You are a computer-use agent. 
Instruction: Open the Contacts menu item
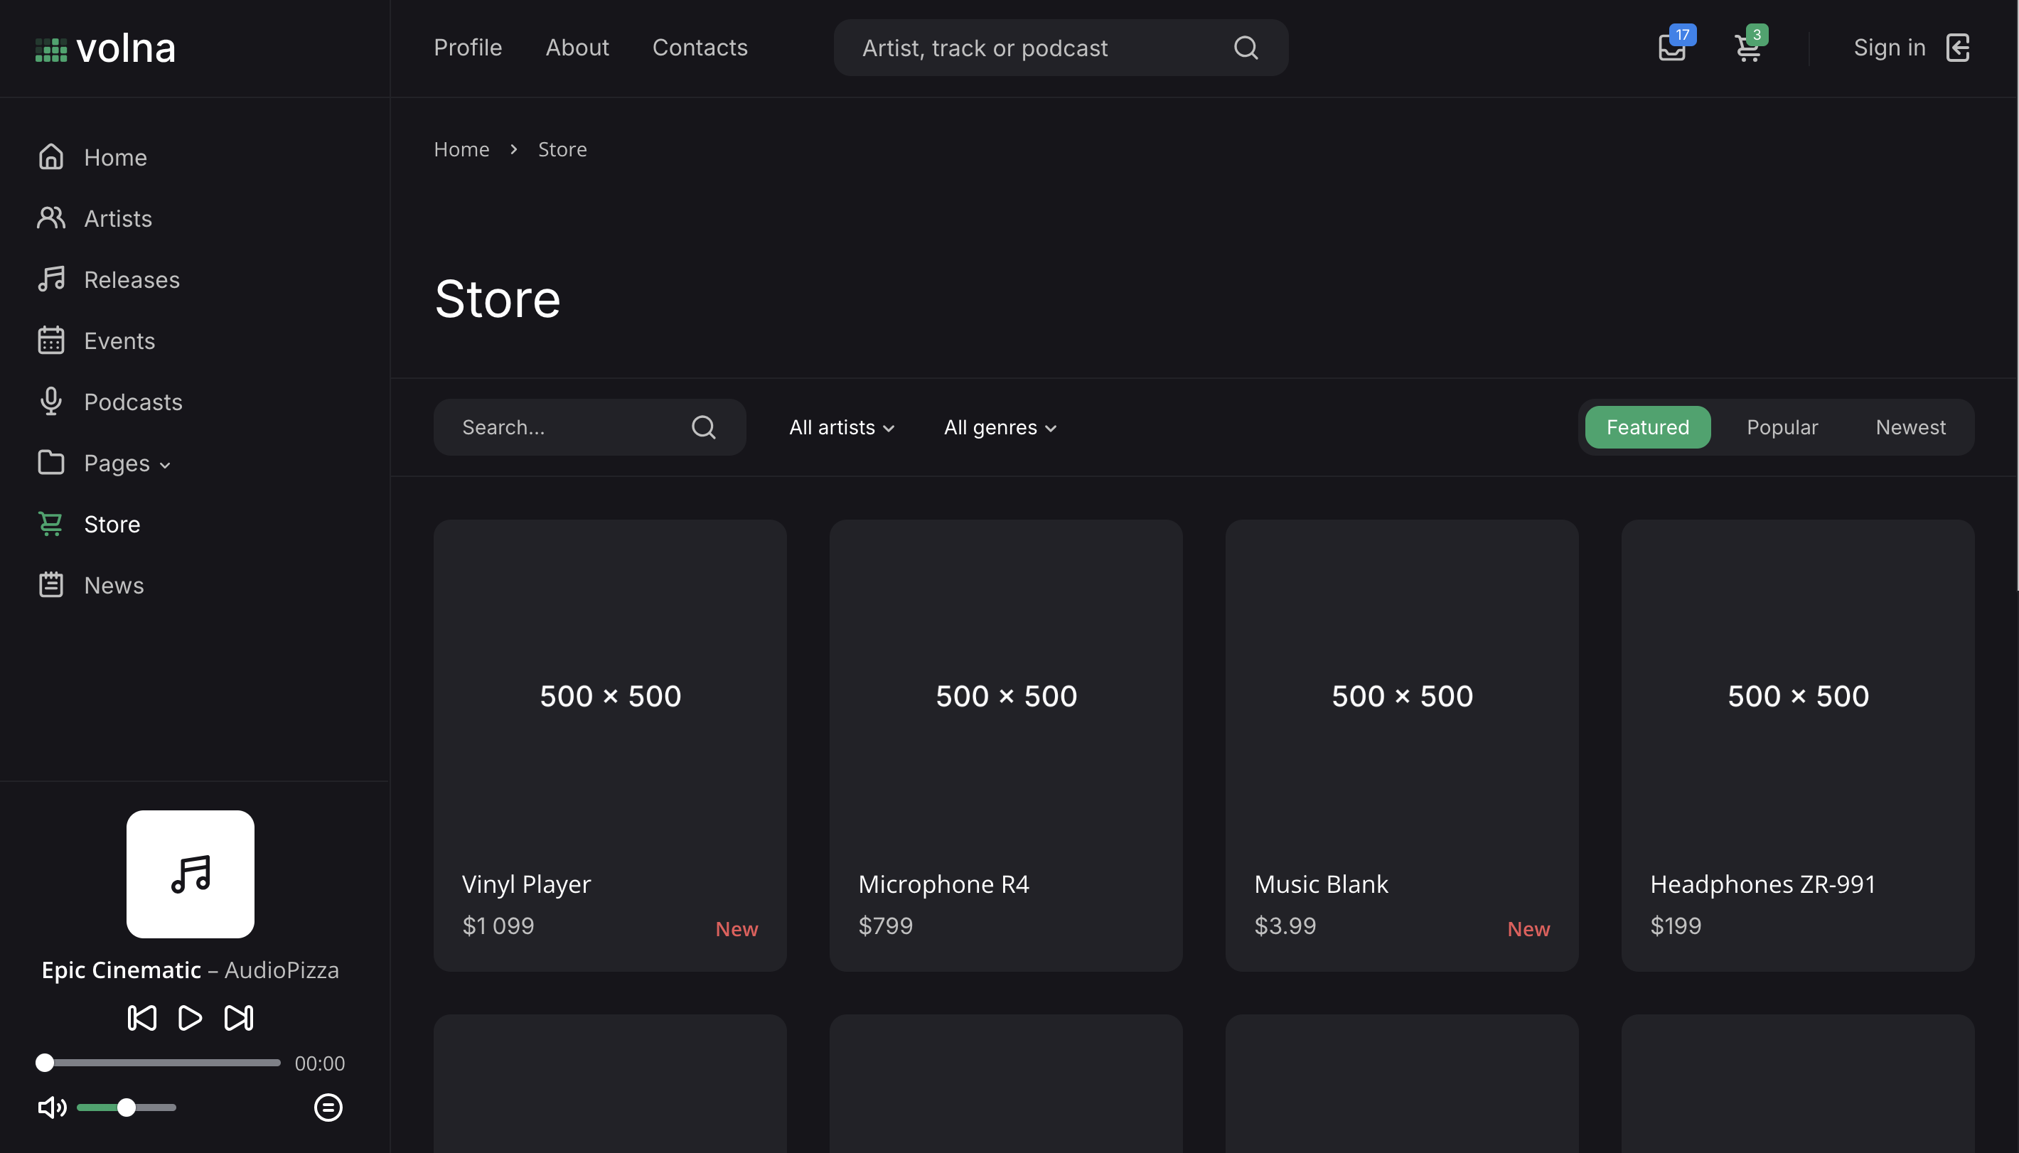click(x=700, y=48)
